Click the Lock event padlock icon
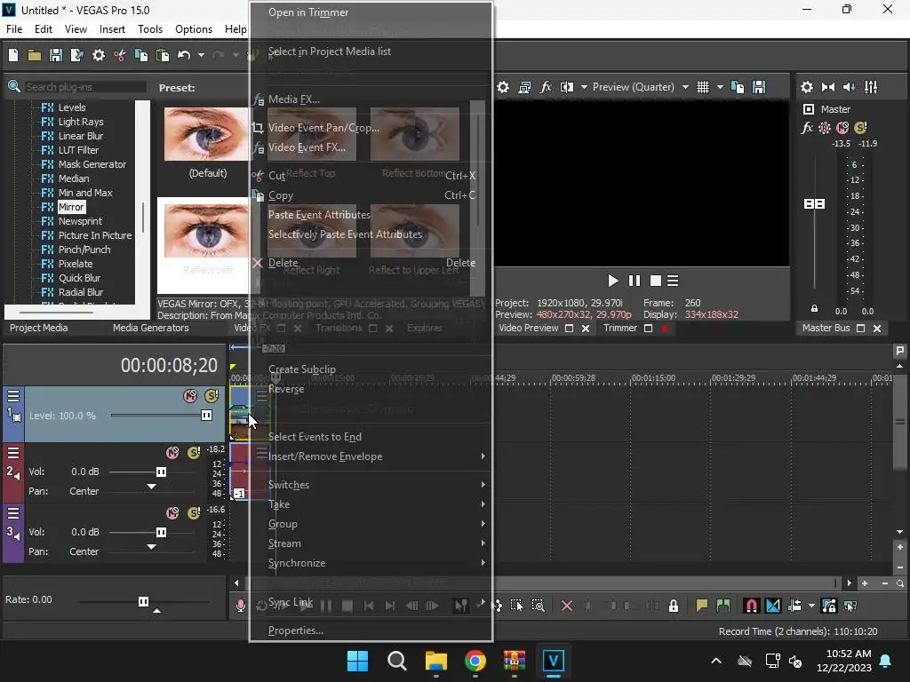Image resolution: width=910 pixels, height=682 pixels. (x=674, y=606)
